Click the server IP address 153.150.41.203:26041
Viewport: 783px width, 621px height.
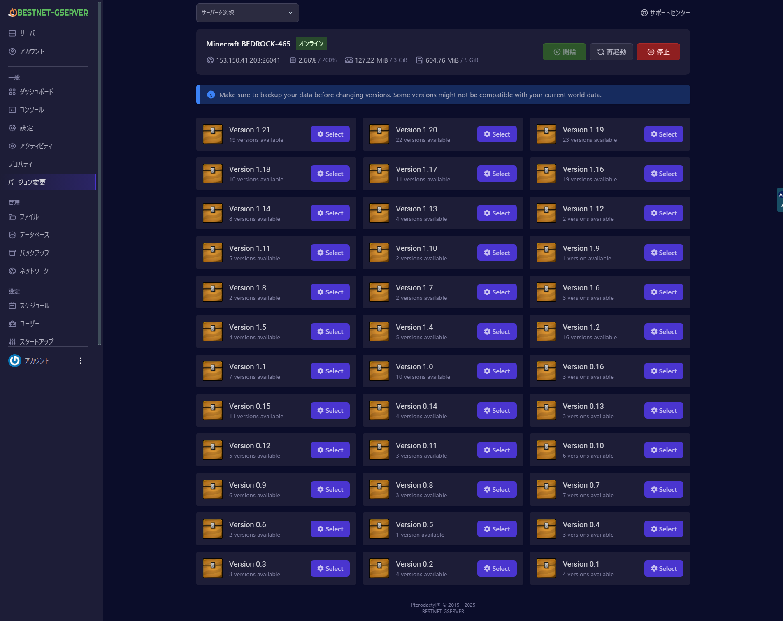248,60
